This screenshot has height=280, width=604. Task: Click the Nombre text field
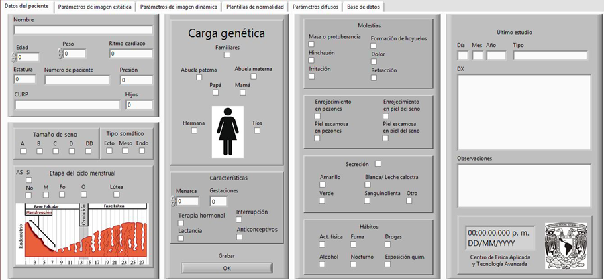pyautogui.click(x=83, y=30)
